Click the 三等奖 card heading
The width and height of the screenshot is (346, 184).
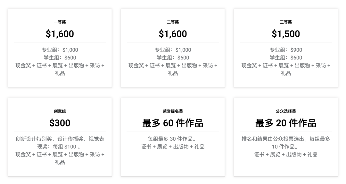(286, 22)
